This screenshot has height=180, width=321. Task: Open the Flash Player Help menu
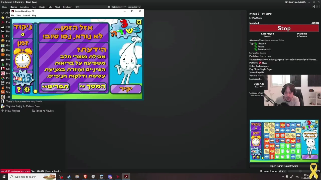pyautogui.click(x=34, y=15)
